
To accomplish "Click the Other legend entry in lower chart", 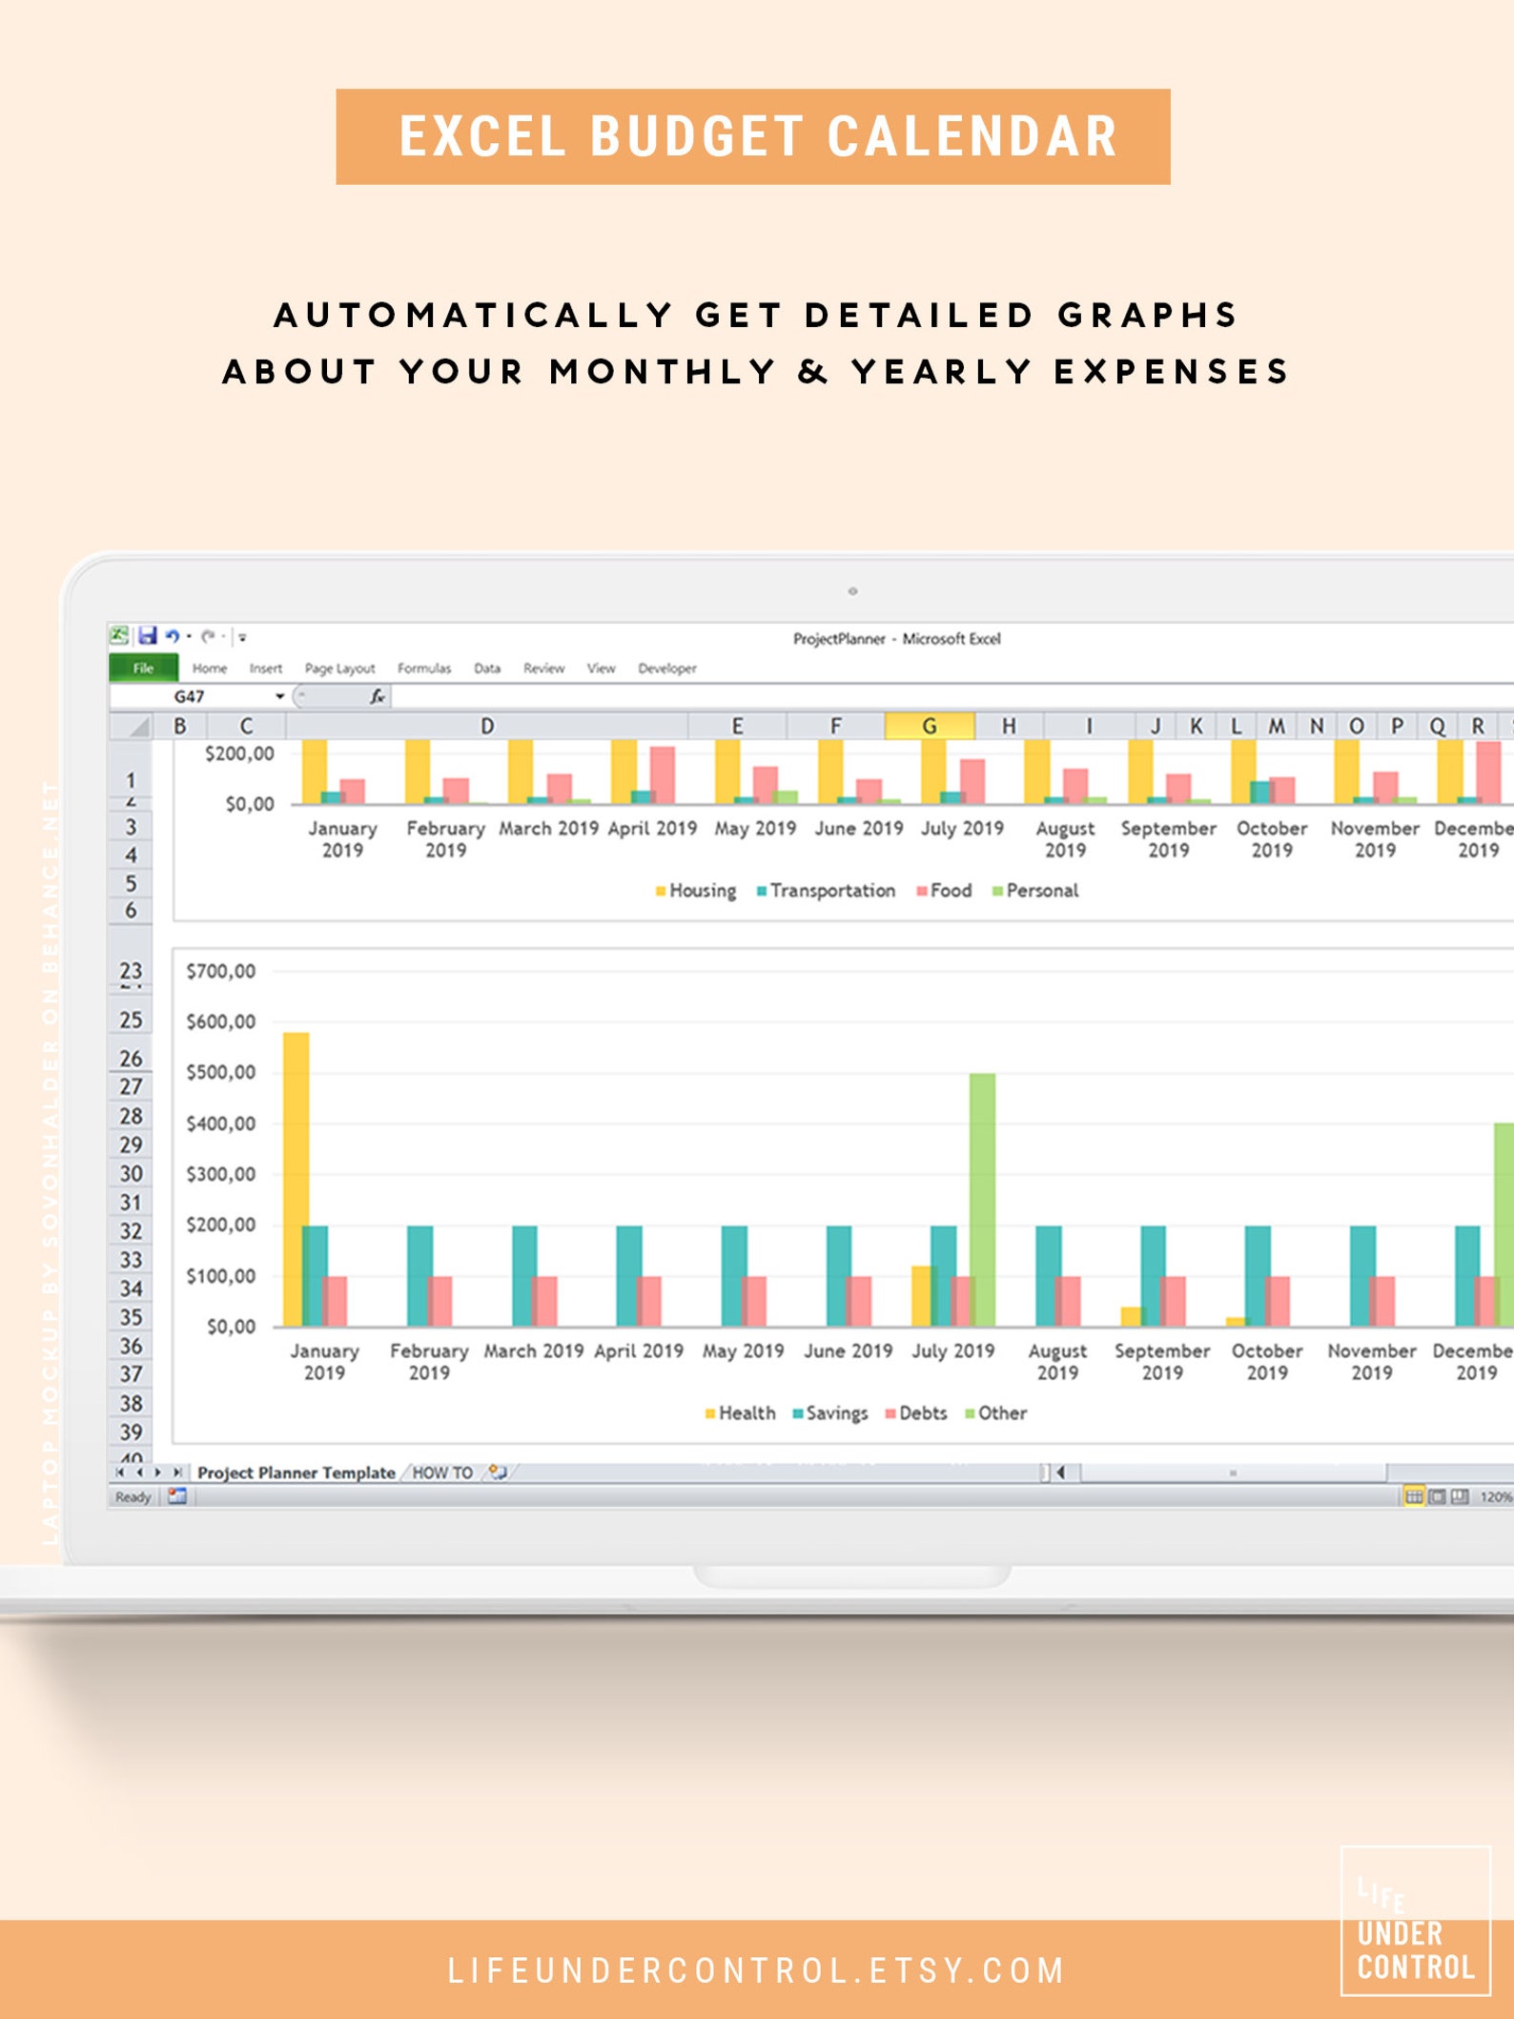I will 995,1413.
